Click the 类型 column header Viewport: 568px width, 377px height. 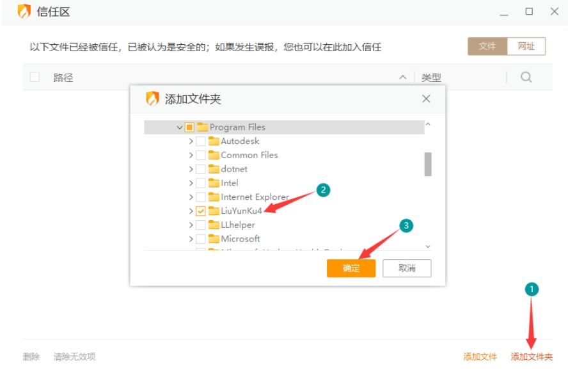(x=431, y=77)
